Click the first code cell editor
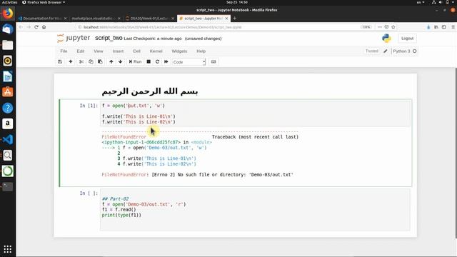This screenshot has width=457, height=257. (x=255, y=114)
